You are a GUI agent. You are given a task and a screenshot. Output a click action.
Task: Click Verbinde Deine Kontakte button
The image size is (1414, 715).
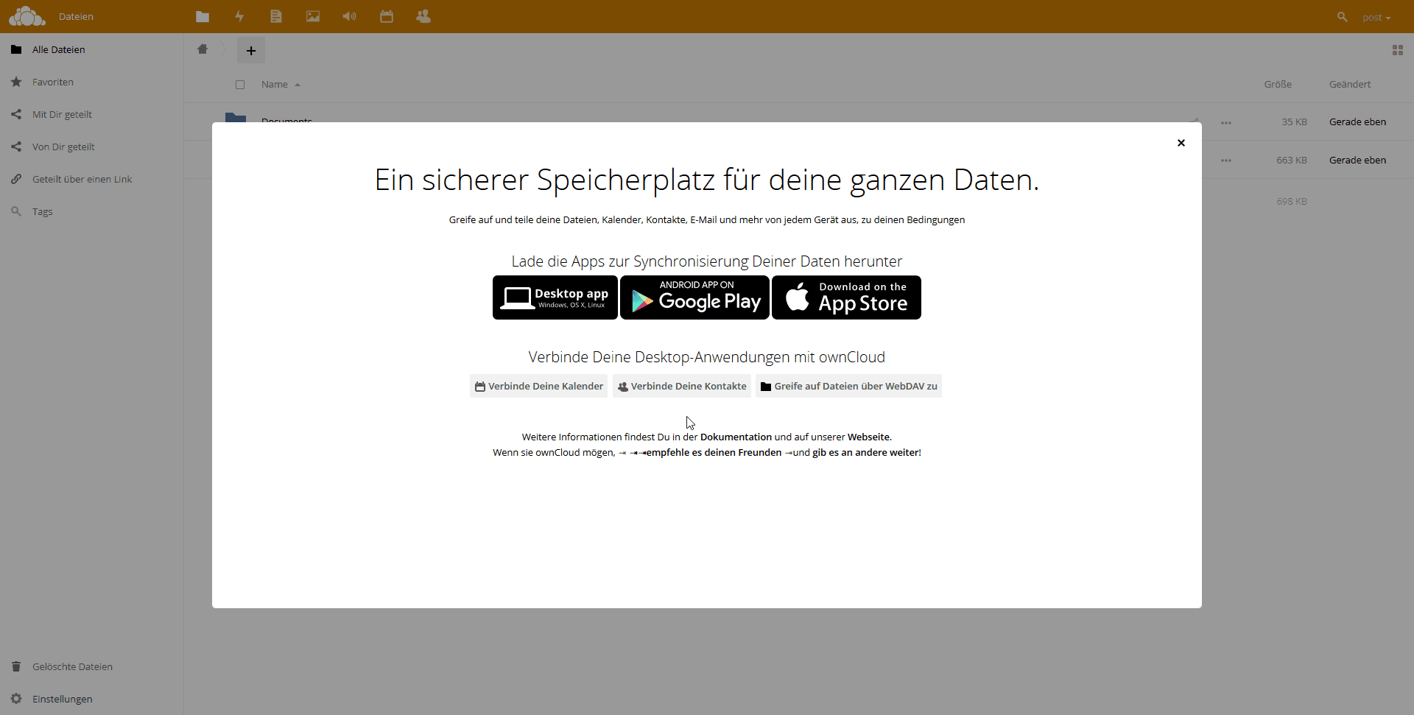[x=682, y=386]
